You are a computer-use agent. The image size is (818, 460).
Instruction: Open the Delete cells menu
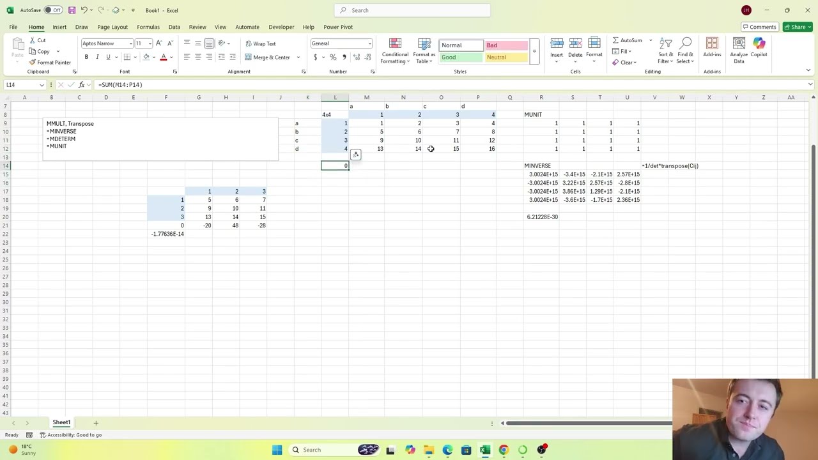575,50
